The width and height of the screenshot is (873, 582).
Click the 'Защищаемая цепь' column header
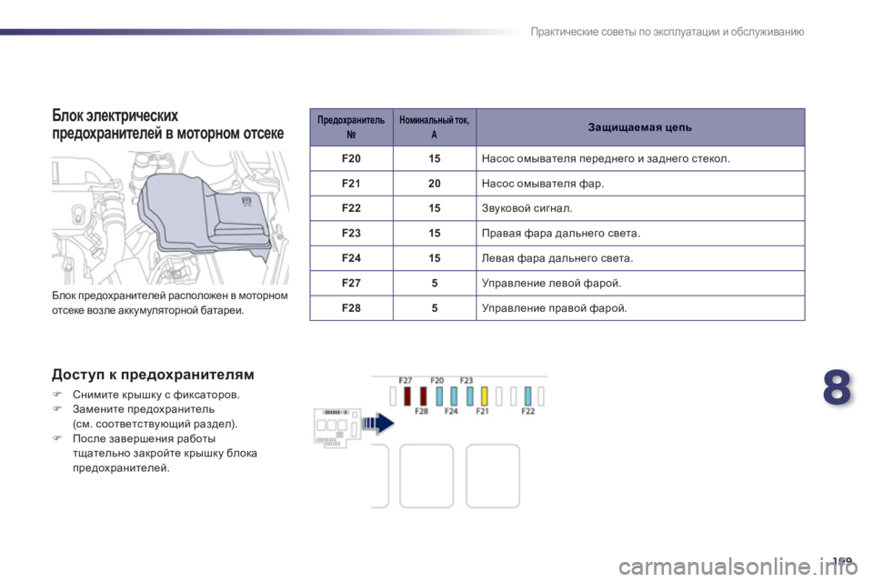pos(640,127)
